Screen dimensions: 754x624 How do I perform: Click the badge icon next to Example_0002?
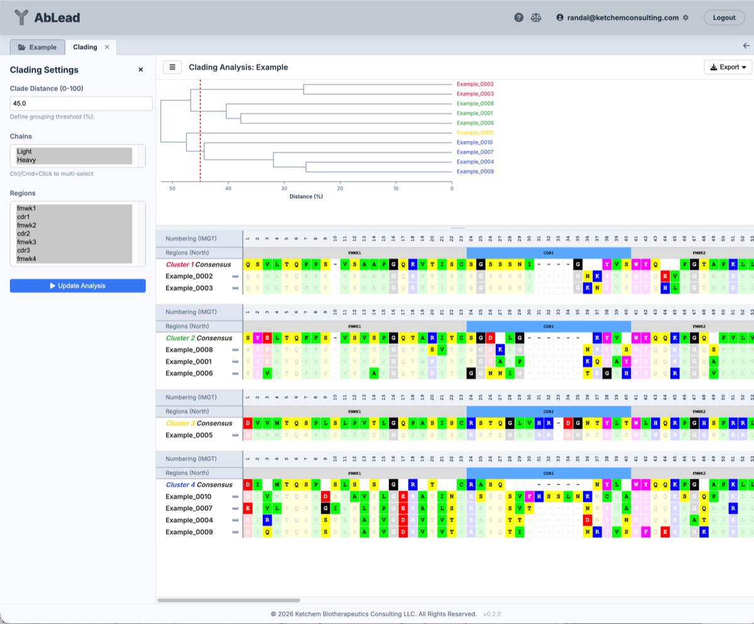click(236, 276)
